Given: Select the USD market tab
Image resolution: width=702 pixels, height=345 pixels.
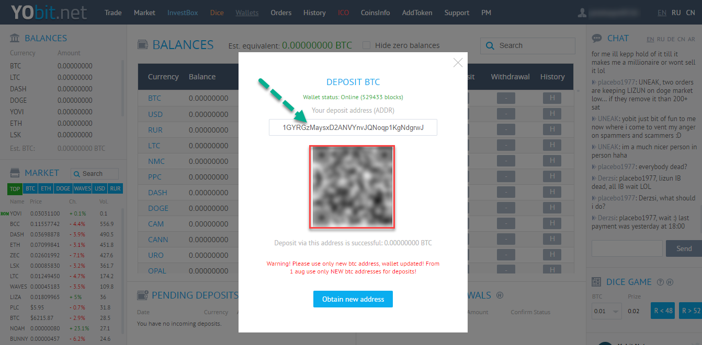Looking at the screenshot, I should tap(100, 188).
